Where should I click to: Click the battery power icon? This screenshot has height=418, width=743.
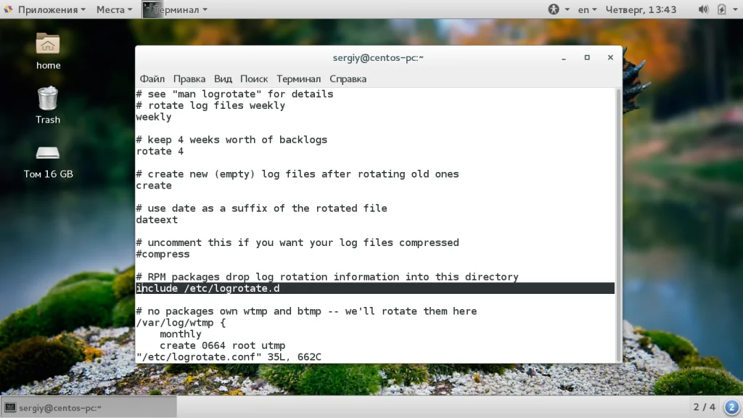[x=722, y=9]
